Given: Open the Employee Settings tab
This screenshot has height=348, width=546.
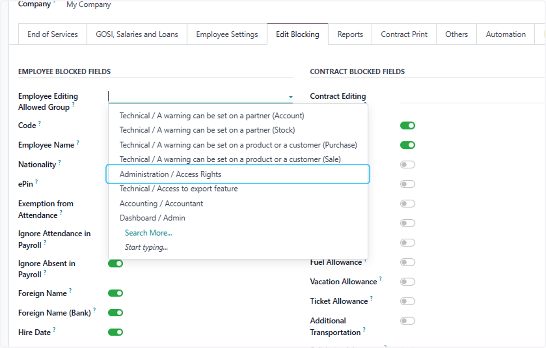Looking at the screenshot, I should [x=227, y=34].
